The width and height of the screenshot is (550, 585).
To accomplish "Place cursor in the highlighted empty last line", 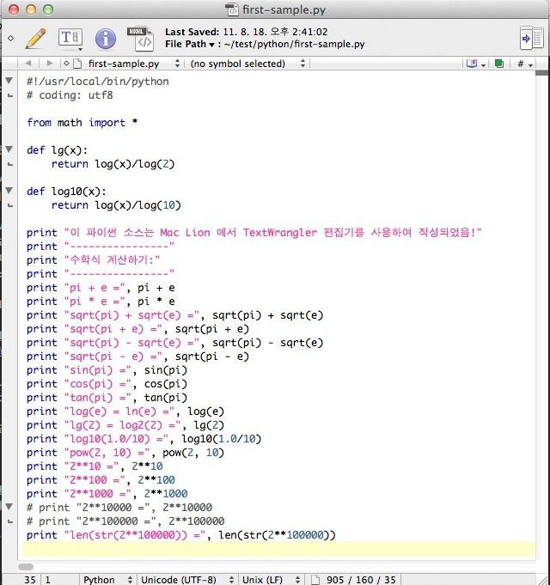I will 278,549.
